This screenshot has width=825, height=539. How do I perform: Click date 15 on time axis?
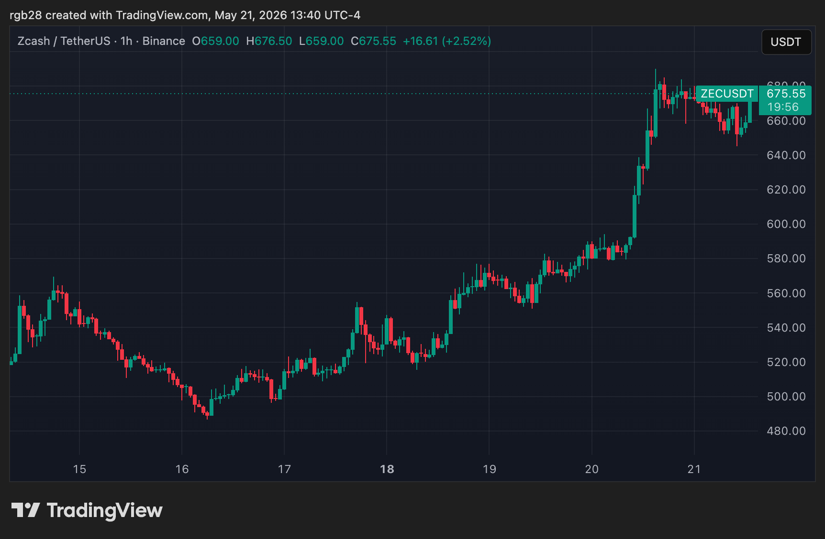[x=79, y=469]
